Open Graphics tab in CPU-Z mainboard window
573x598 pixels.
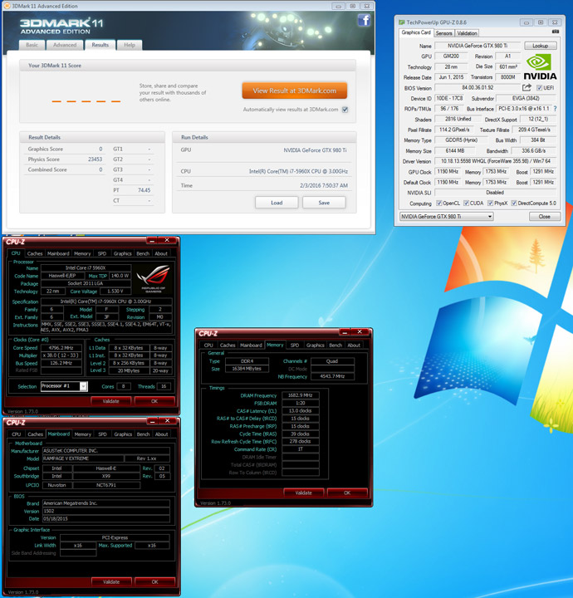pyautogui.click(x=123, y=434)
